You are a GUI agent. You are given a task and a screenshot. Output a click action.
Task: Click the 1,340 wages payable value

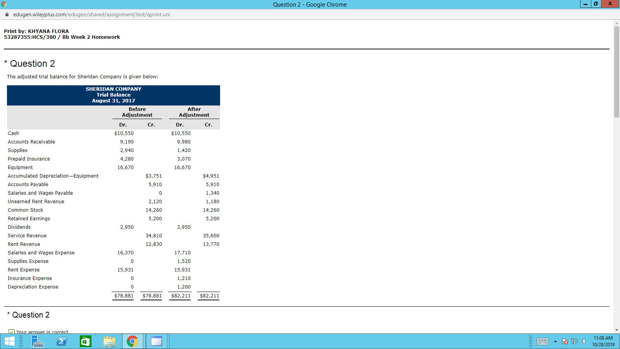(x=213, y=193)
